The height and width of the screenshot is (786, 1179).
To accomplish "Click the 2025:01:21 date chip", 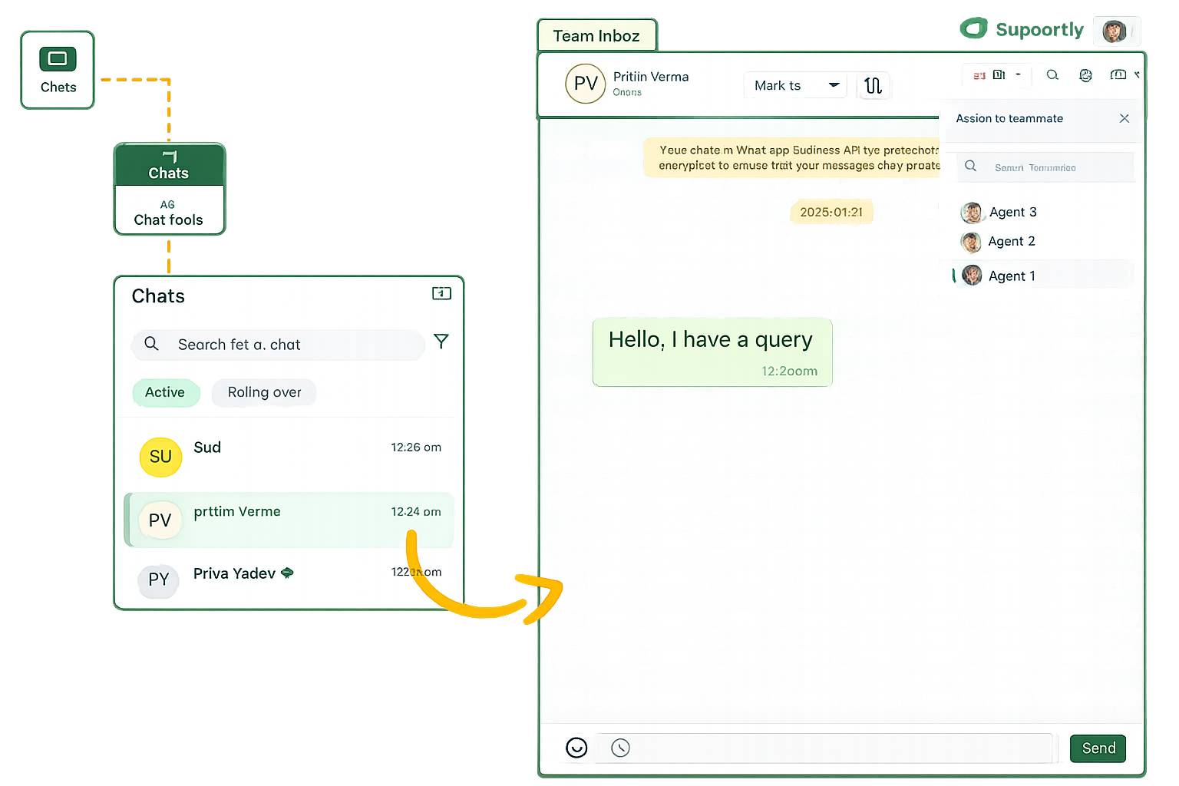I will [x=831, y=212].
